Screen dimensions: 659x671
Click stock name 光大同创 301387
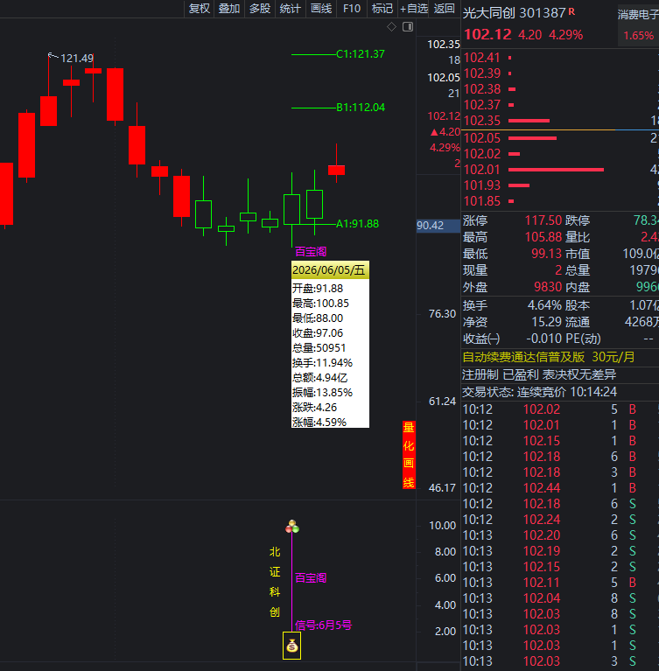coord(515,13)
